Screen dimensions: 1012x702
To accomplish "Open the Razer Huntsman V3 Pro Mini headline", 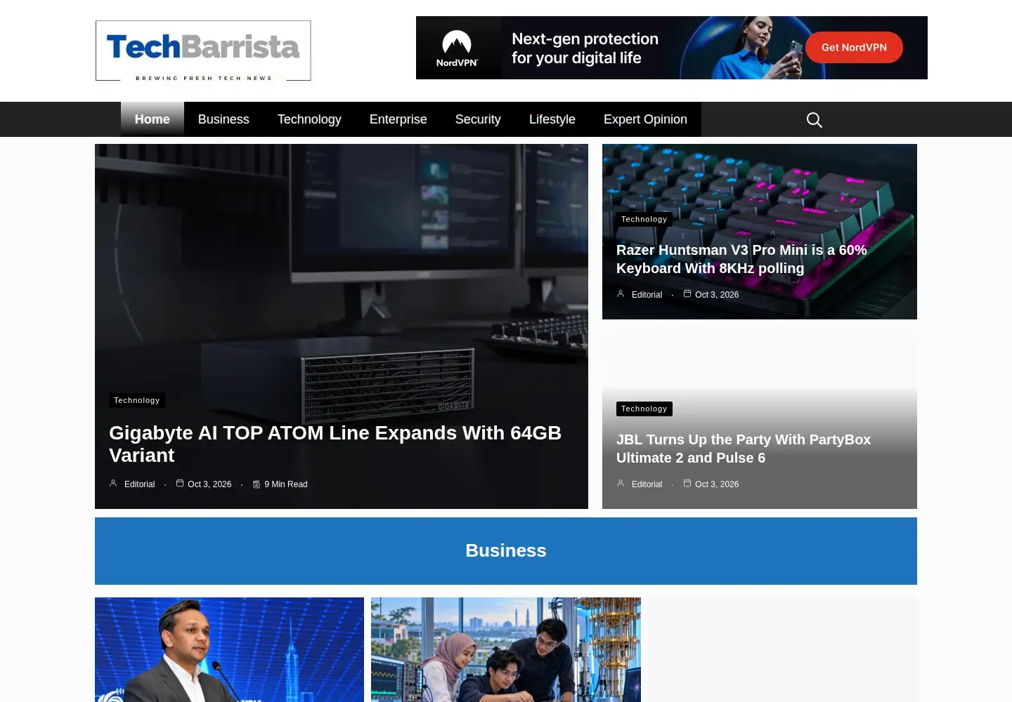I will (741, 259).
